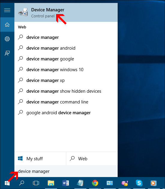Click the 'Control panel' subtitle text

tap(43, 16)
